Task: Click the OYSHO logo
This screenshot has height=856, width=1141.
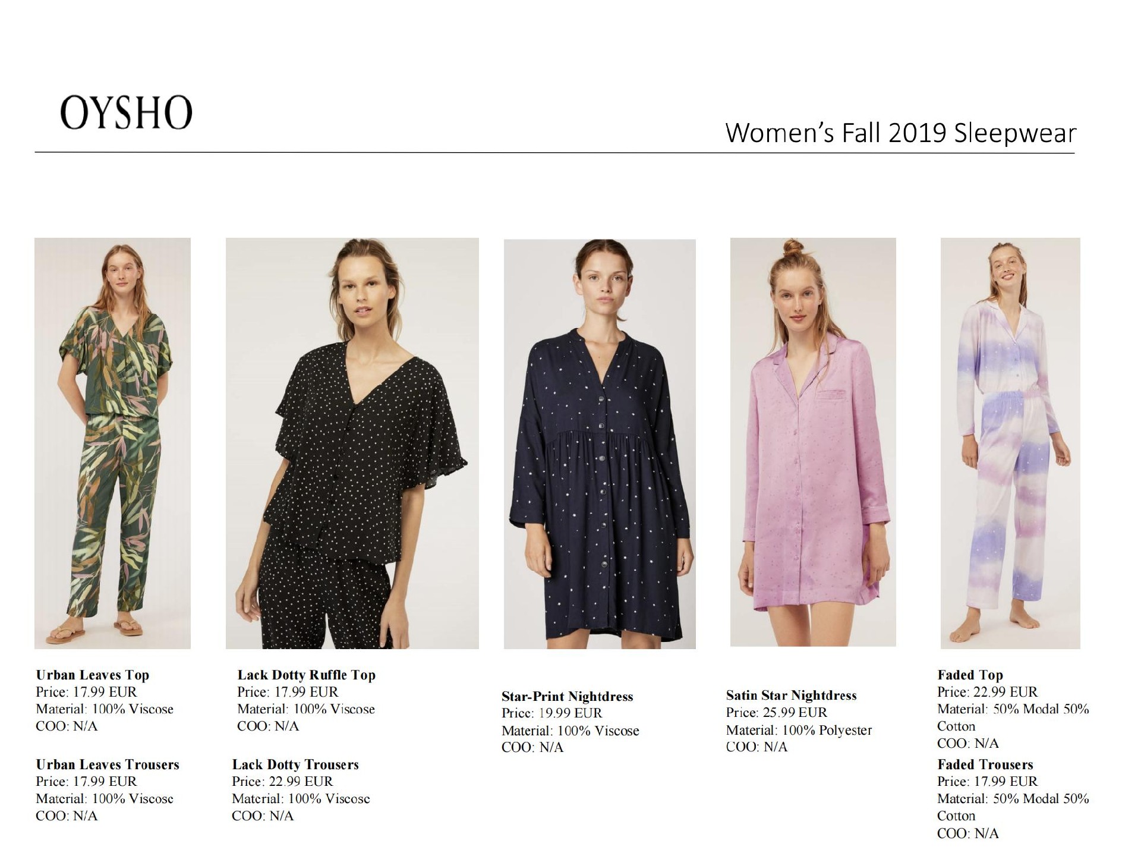Action: click(127, 112)
